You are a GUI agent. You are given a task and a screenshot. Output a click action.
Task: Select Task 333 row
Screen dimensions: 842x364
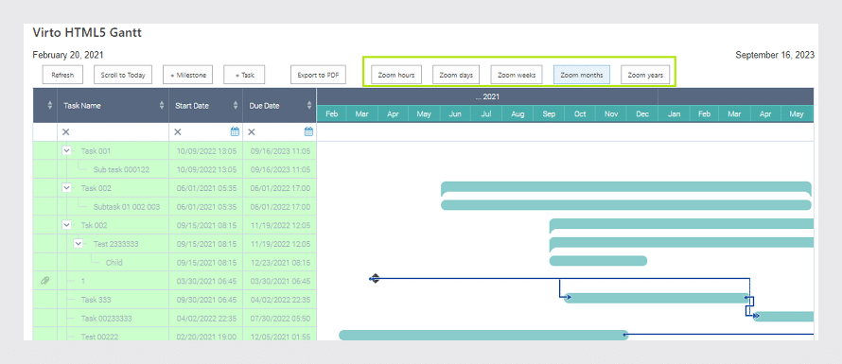point(175,299)
